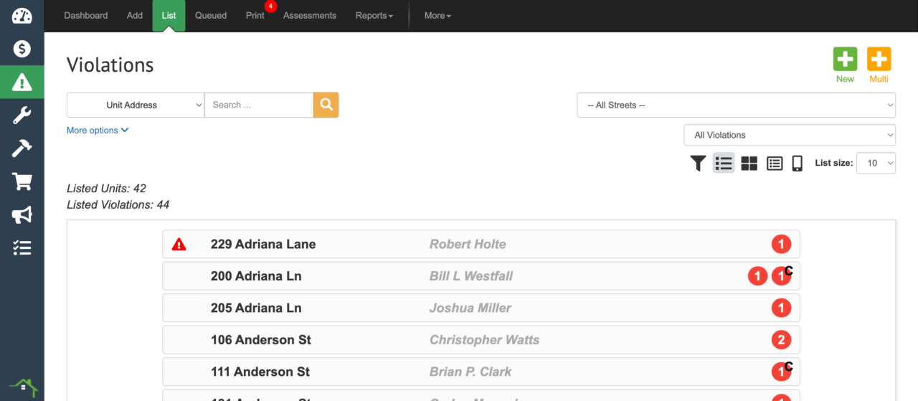The image size is (918, 401).
Task: Click the megaphone announcements sidebar icon
Action: point(22,214)
